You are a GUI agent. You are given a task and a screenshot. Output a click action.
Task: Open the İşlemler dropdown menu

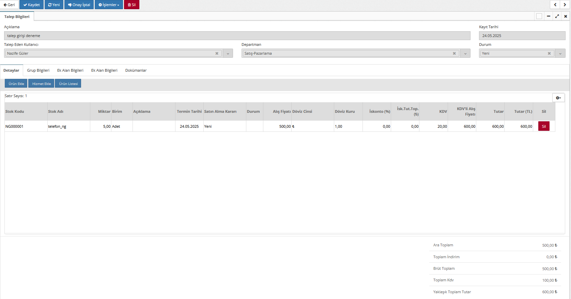(109, 5)
